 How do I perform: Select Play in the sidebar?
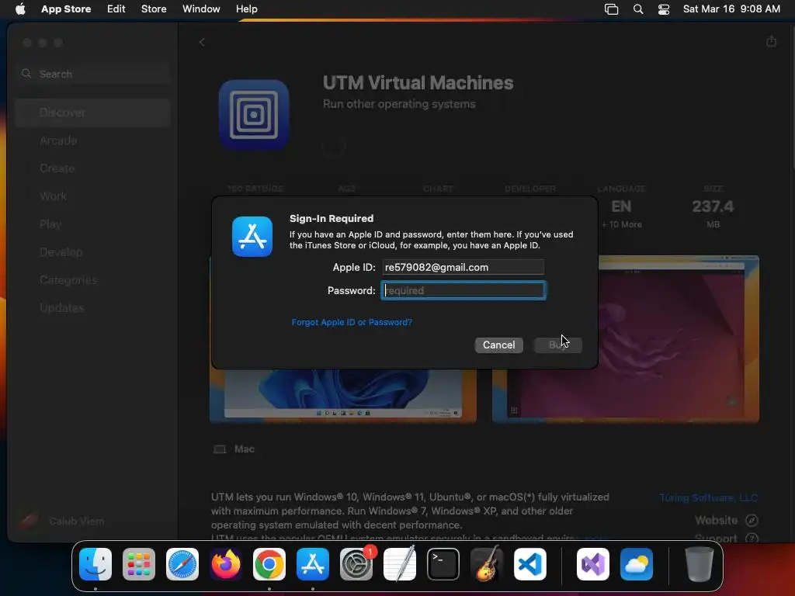tap(93, 224)
